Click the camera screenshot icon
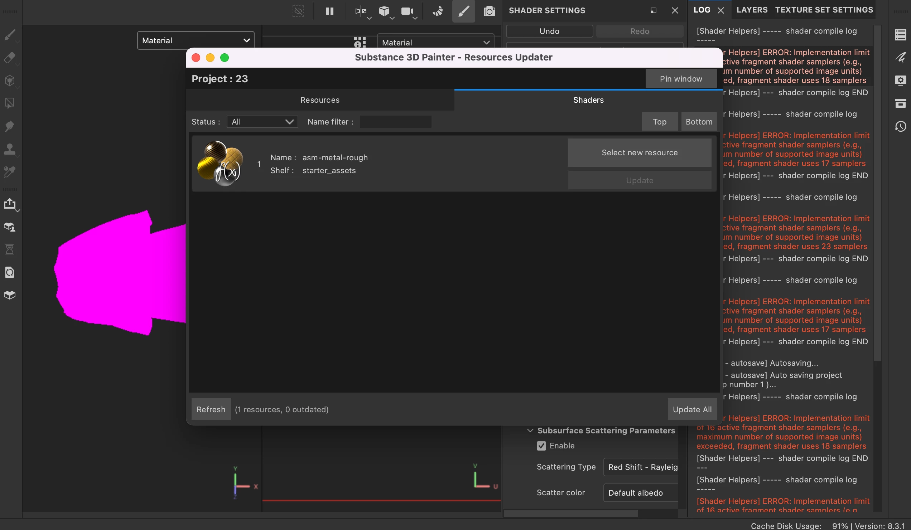This screenshot has height=530, width=911. point(489,11)
